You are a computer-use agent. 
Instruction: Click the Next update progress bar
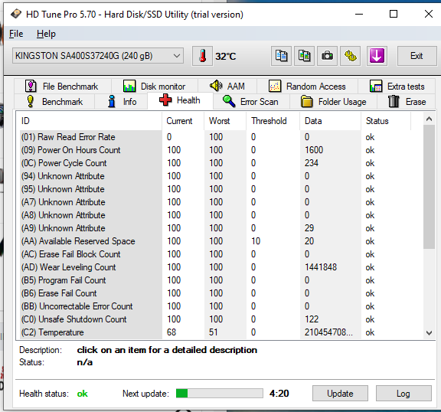click(x=220, y=393)
